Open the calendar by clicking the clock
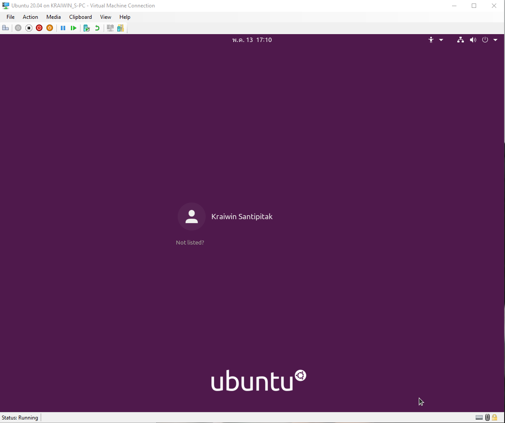The image size is (505, 423). pos(252,40)
